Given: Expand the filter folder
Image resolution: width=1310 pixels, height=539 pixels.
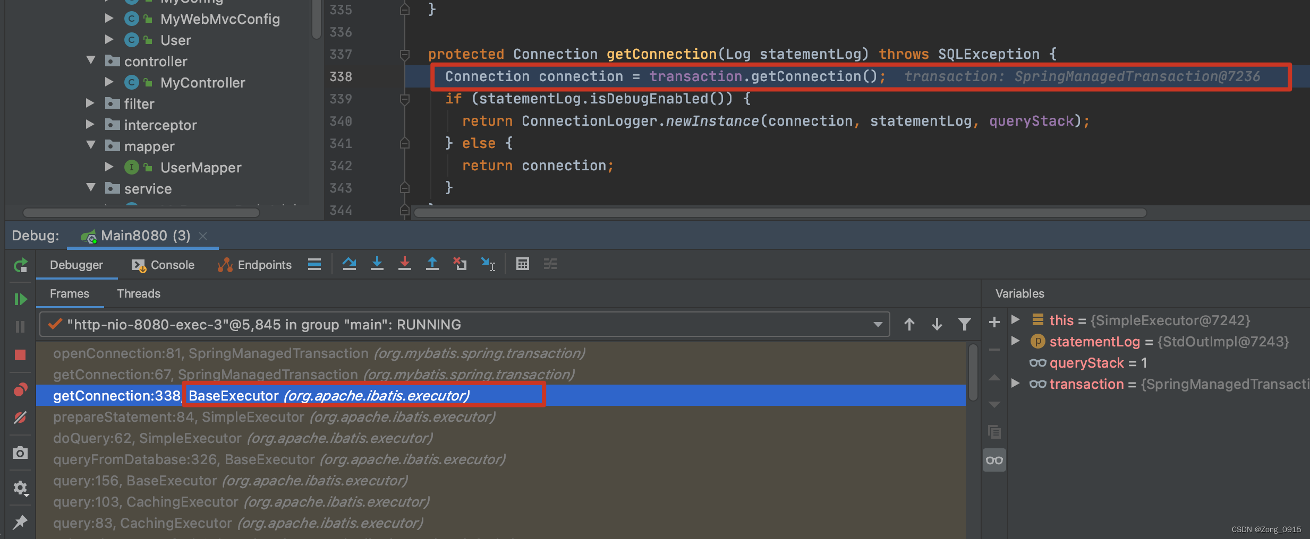Looking at the screenshot, I should coord(90,103).
